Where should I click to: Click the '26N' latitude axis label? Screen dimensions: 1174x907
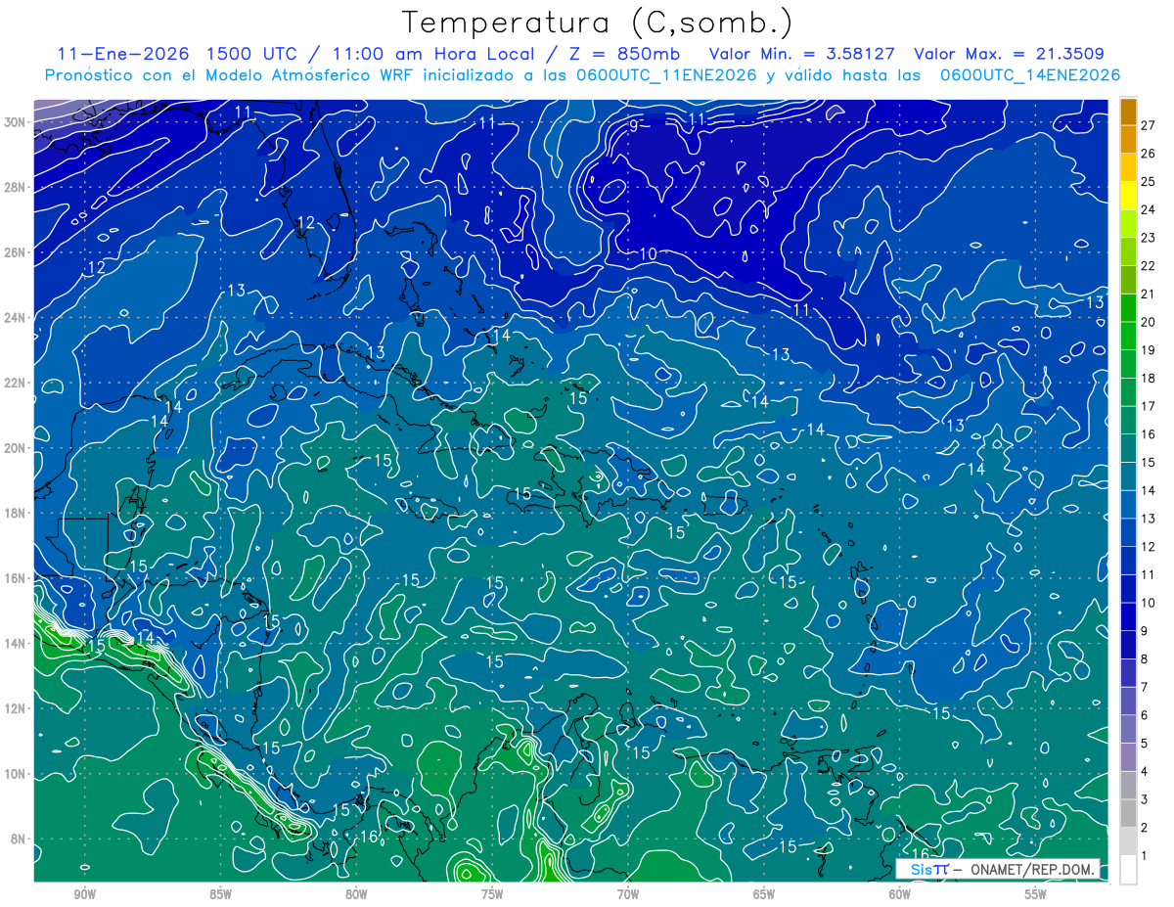pos(17,252)
